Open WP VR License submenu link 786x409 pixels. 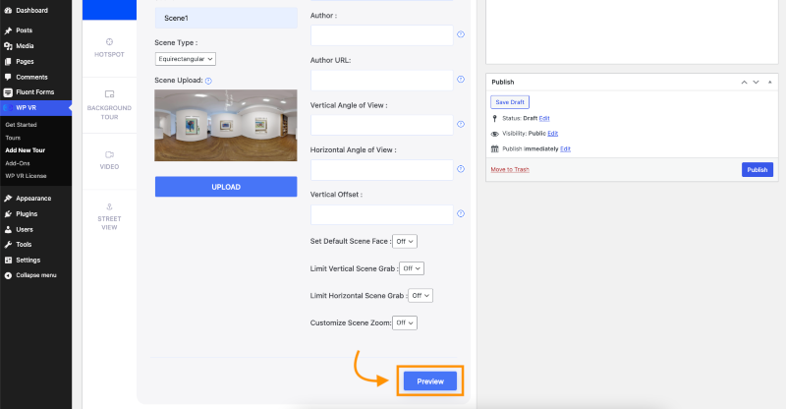[x=26, y=176]
